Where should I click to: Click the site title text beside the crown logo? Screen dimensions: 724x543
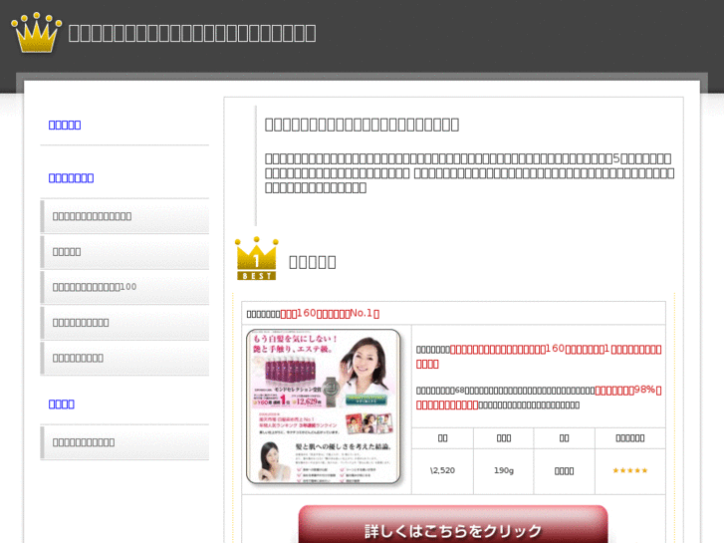tap(192, 33)
